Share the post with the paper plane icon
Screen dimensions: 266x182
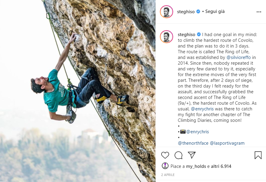pyautogui.click(x=192, y=155)
